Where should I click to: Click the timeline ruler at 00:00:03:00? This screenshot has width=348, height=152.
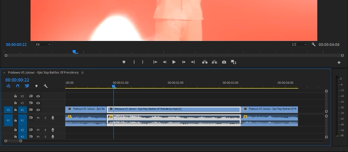tap(230, 83)
